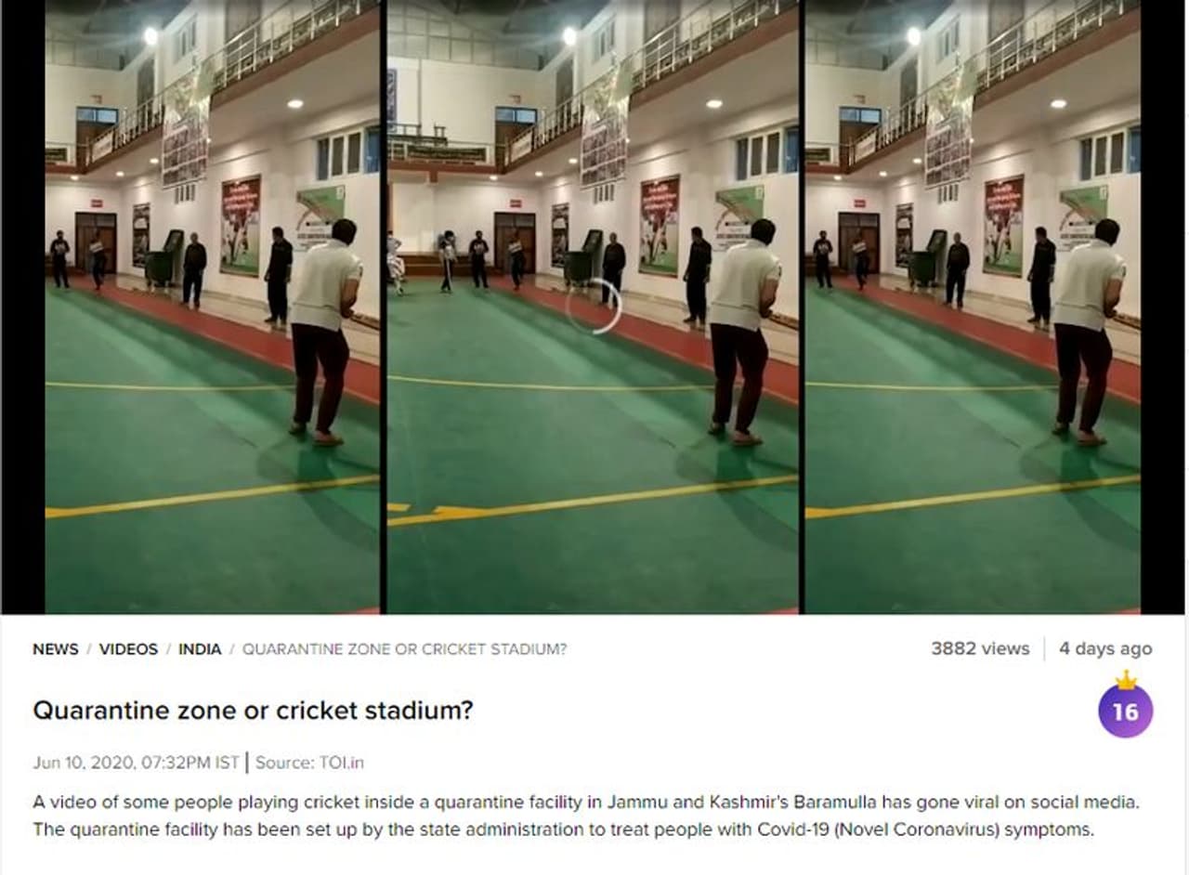This screenshot has width=1189, height=875.
Task: Go to the INDIA breadcrumb section
Action: 200,649
